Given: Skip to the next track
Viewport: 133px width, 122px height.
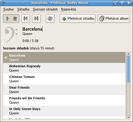Looking at the screenshot, I should point(36,19).
